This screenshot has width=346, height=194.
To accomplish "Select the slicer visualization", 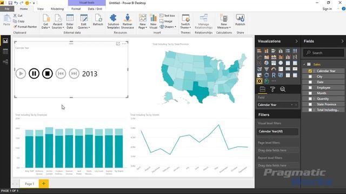I will (x=259, y=75).
